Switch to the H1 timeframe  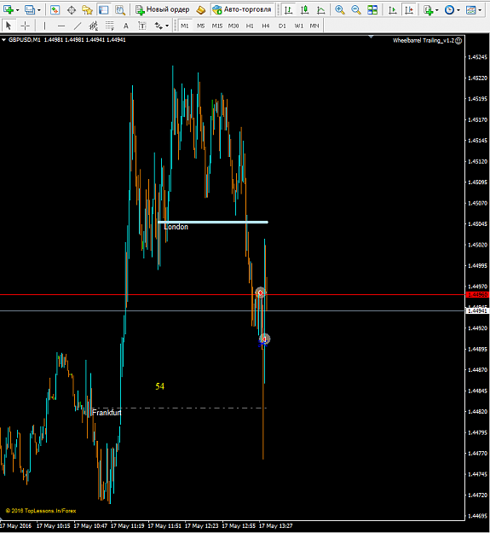[x=250, y=26]
